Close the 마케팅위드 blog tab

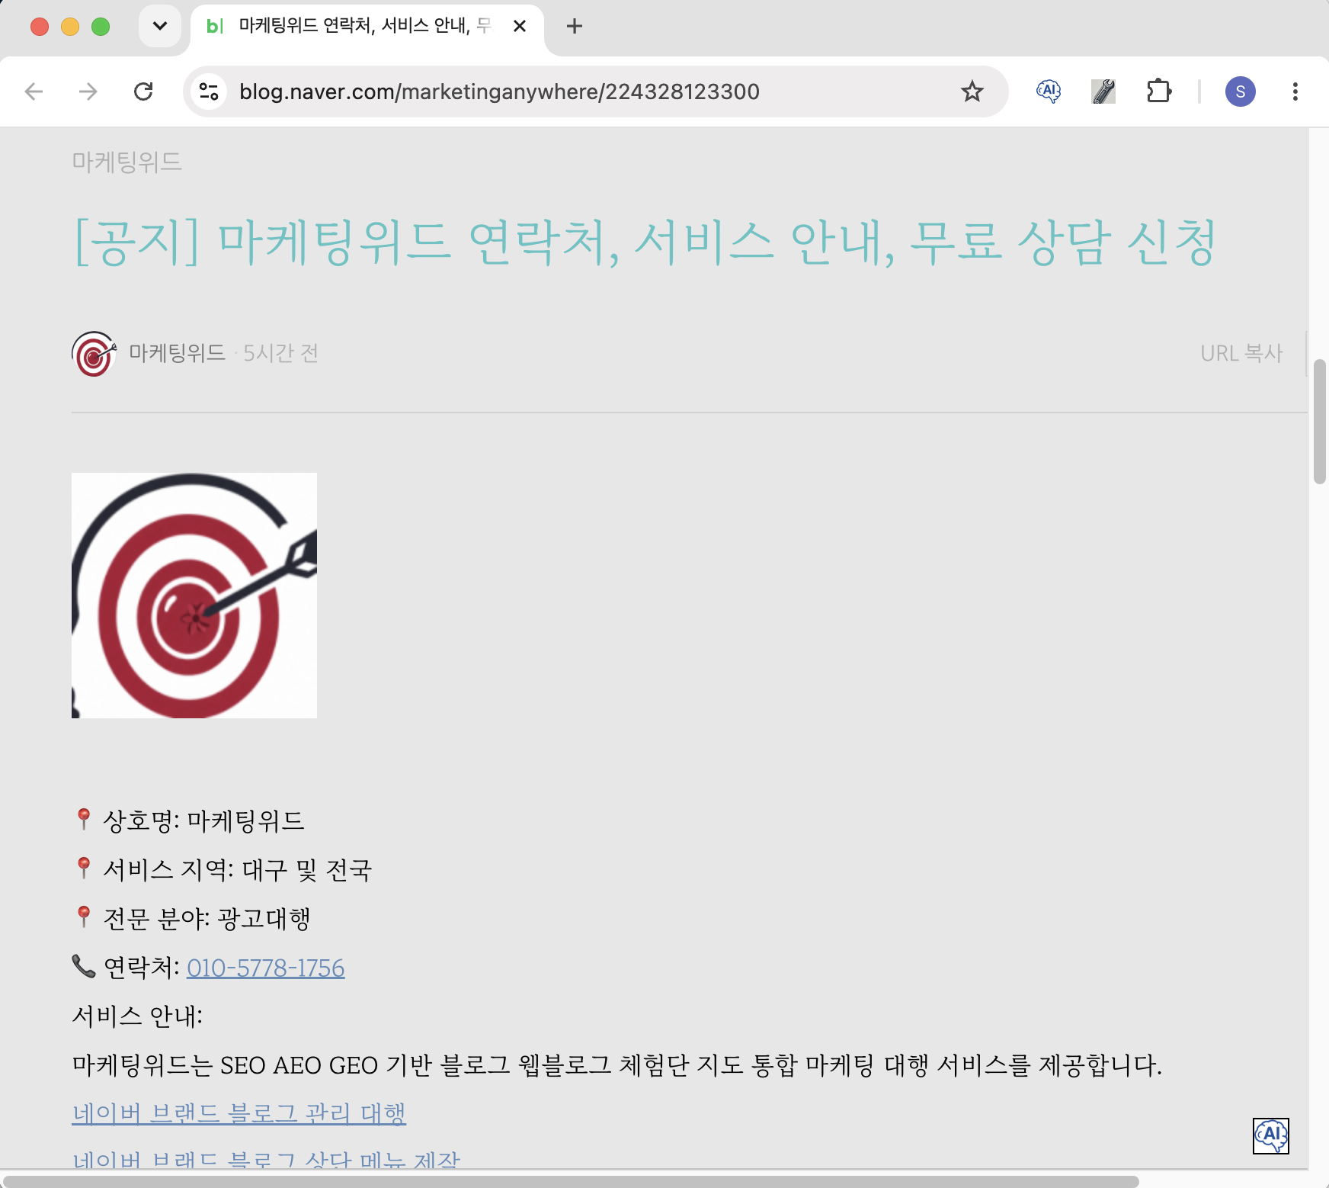click(520, 27)
